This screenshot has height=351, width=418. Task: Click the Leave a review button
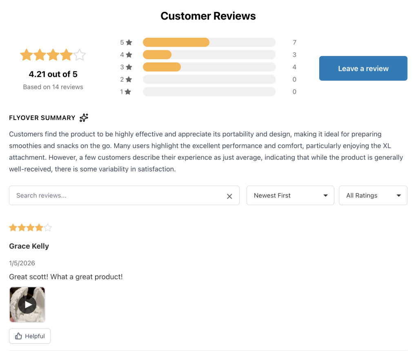363,68
